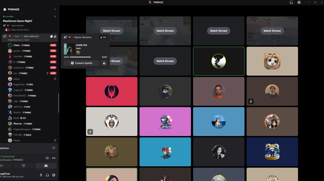This screenshot has width=324, height=181.
Task: Click the muted icon beside ampo
Action: coord(55,79)
